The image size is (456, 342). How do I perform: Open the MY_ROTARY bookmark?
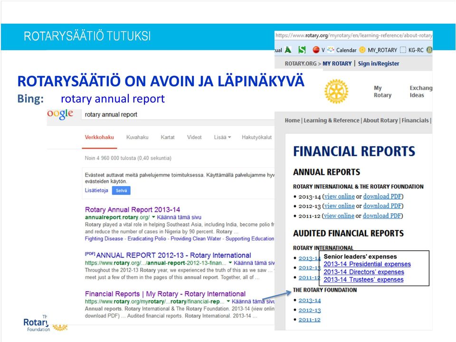pos(378,50)
